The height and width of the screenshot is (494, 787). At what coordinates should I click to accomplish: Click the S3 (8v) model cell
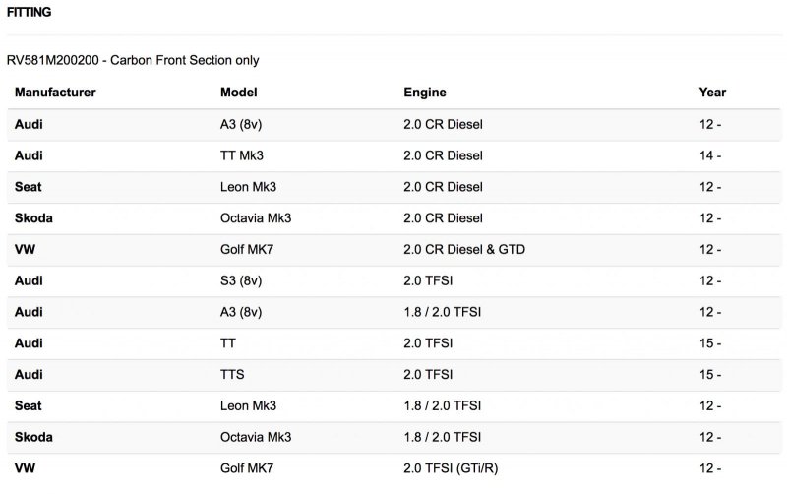point(242,280)
